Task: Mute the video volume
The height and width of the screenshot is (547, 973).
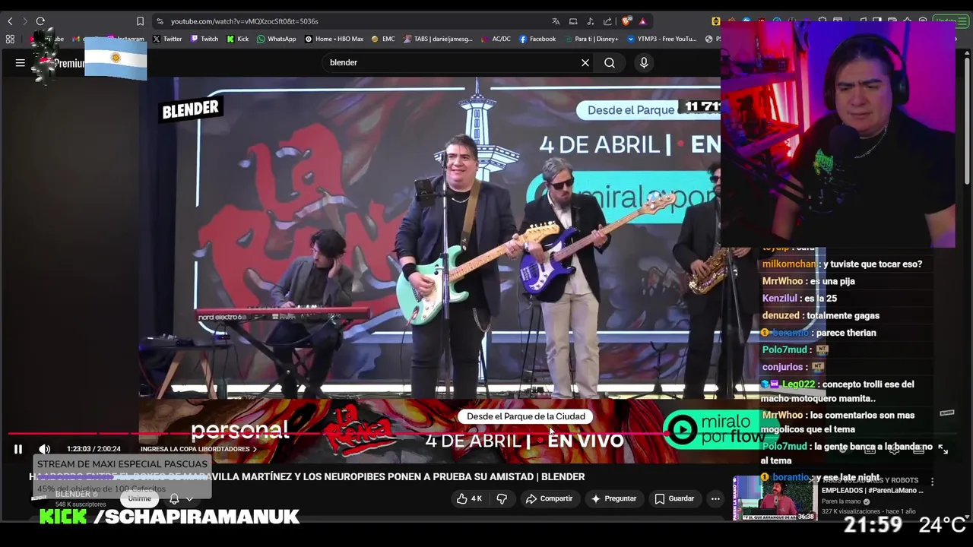Action: coord(44,449)
